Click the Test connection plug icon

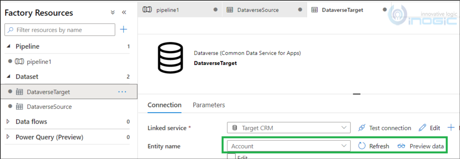(362, 128)
